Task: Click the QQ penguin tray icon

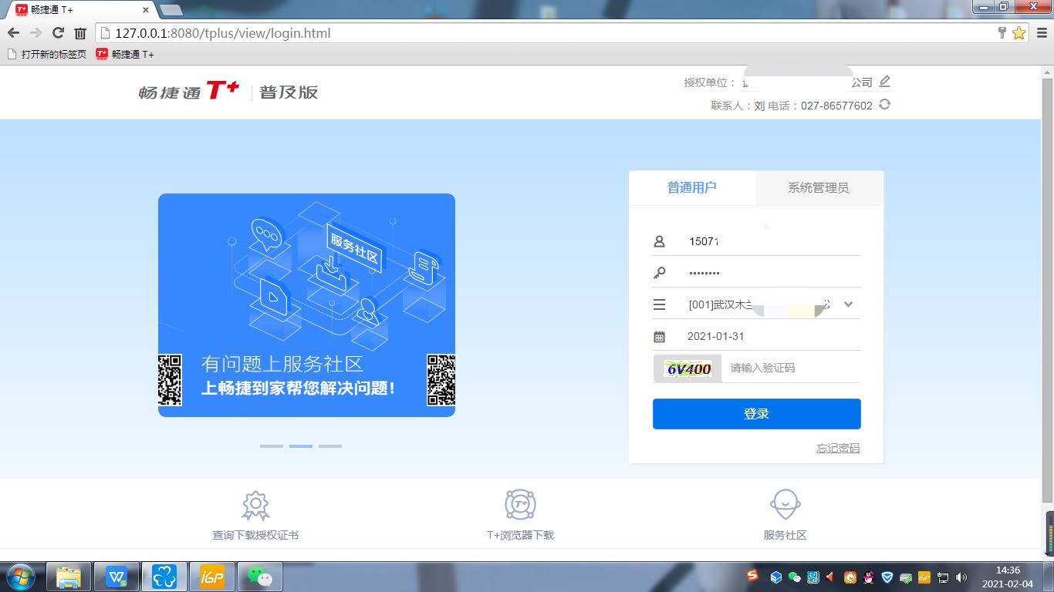Action: [x=869, y=577]
